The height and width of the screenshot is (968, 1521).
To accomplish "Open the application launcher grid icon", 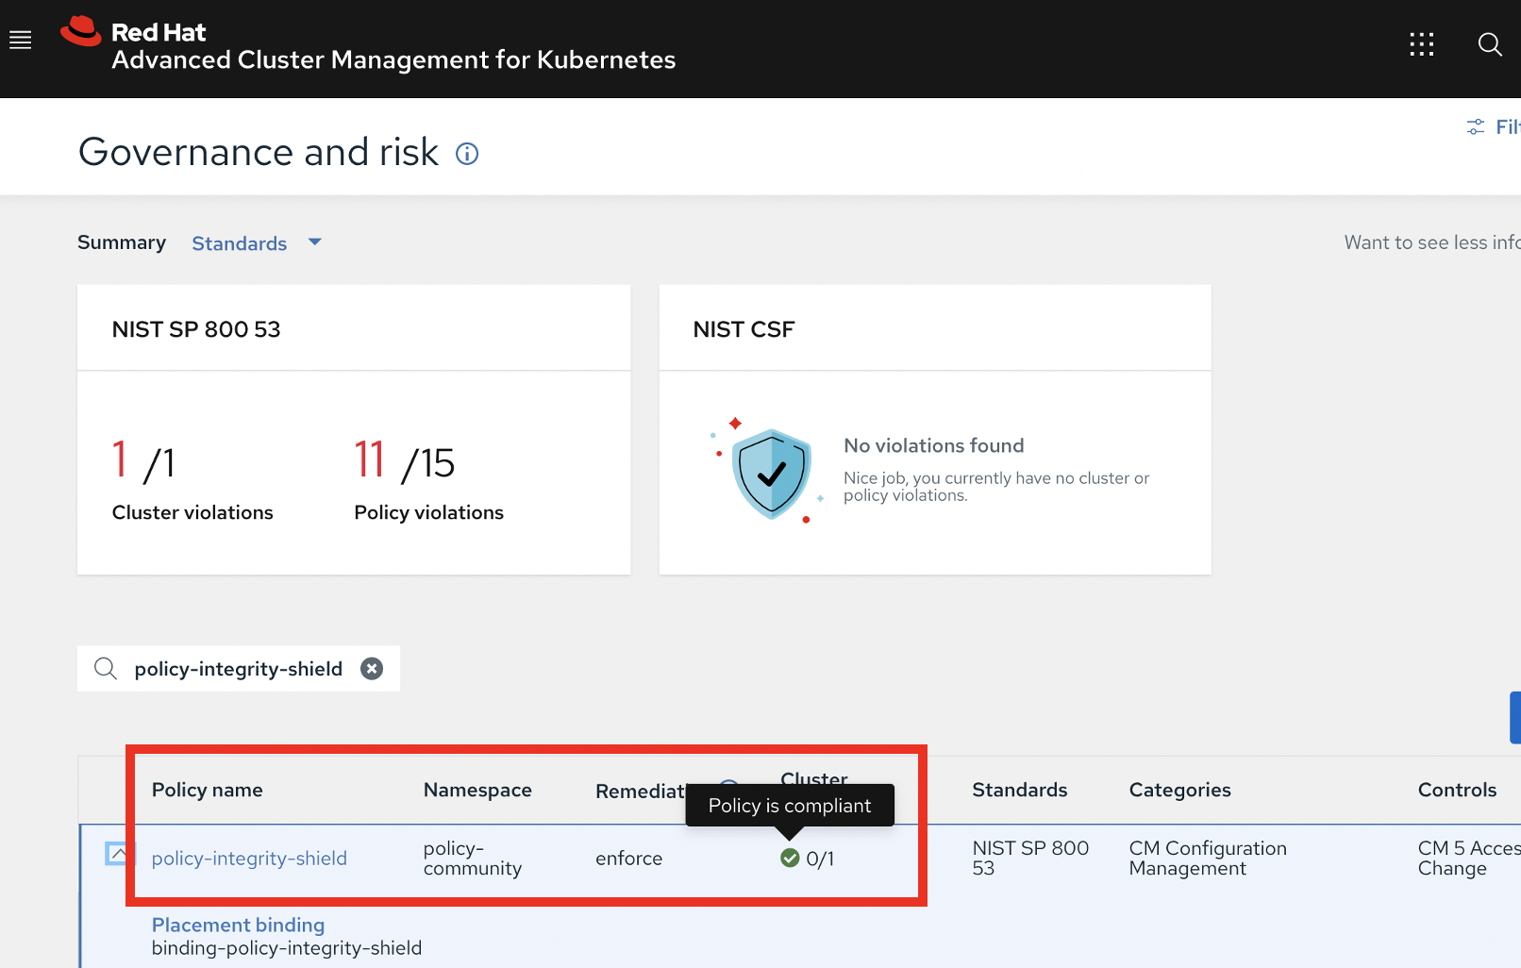I will pos(1422,43).
